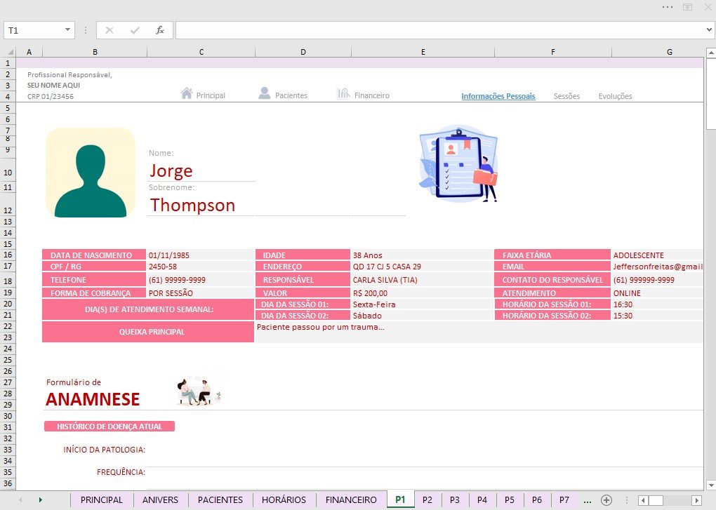
Task: Select the ADOLESCENTE cell
Action: coord(657,255)
